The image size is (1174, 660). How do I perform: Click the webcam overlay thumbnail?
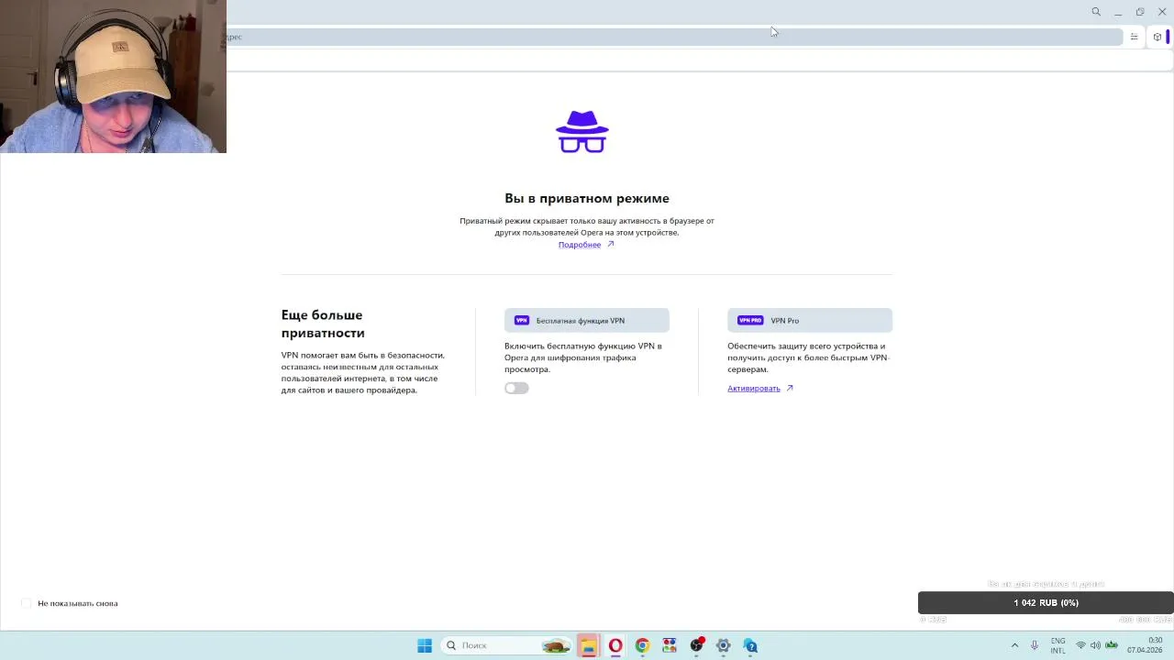coord(113,76)
